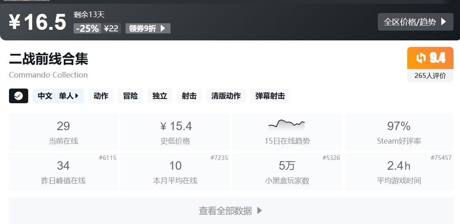View the 265人评价 reviews count
This screenshot has height=224, width=460.
point(431,75)
